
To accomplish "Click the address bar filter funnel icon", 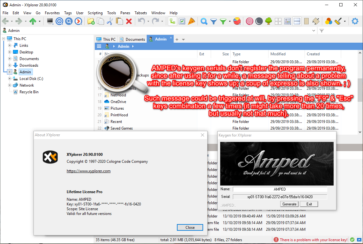I will (322, 31).
